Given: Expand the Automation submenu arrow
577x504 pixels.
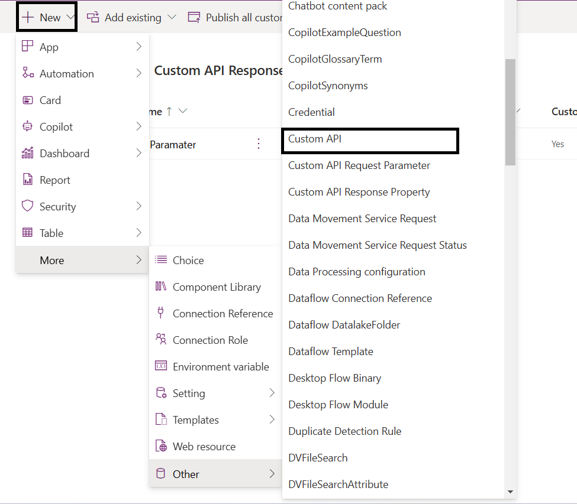Looking at the screenshot, I should point(138,73).
